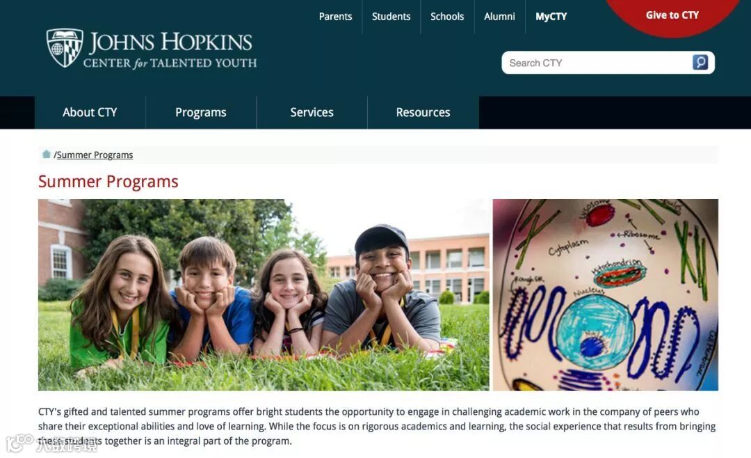Go to the Parents section
This screenshot has width=751, height=458.
[x=335, y=16]
